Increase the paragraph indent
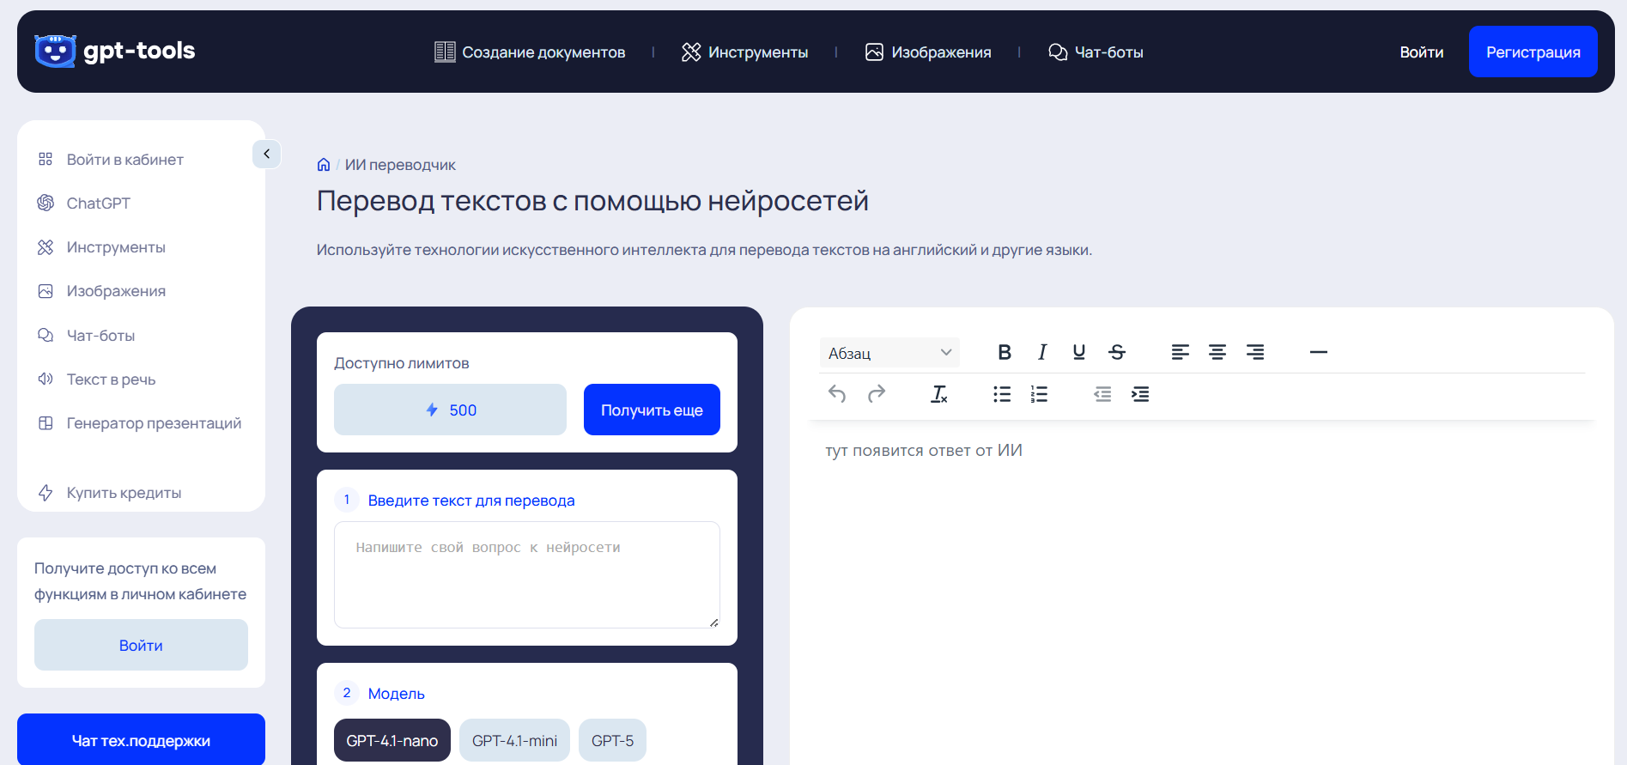The width and height of the screenshot is (1627, 765). (1140, 394)
